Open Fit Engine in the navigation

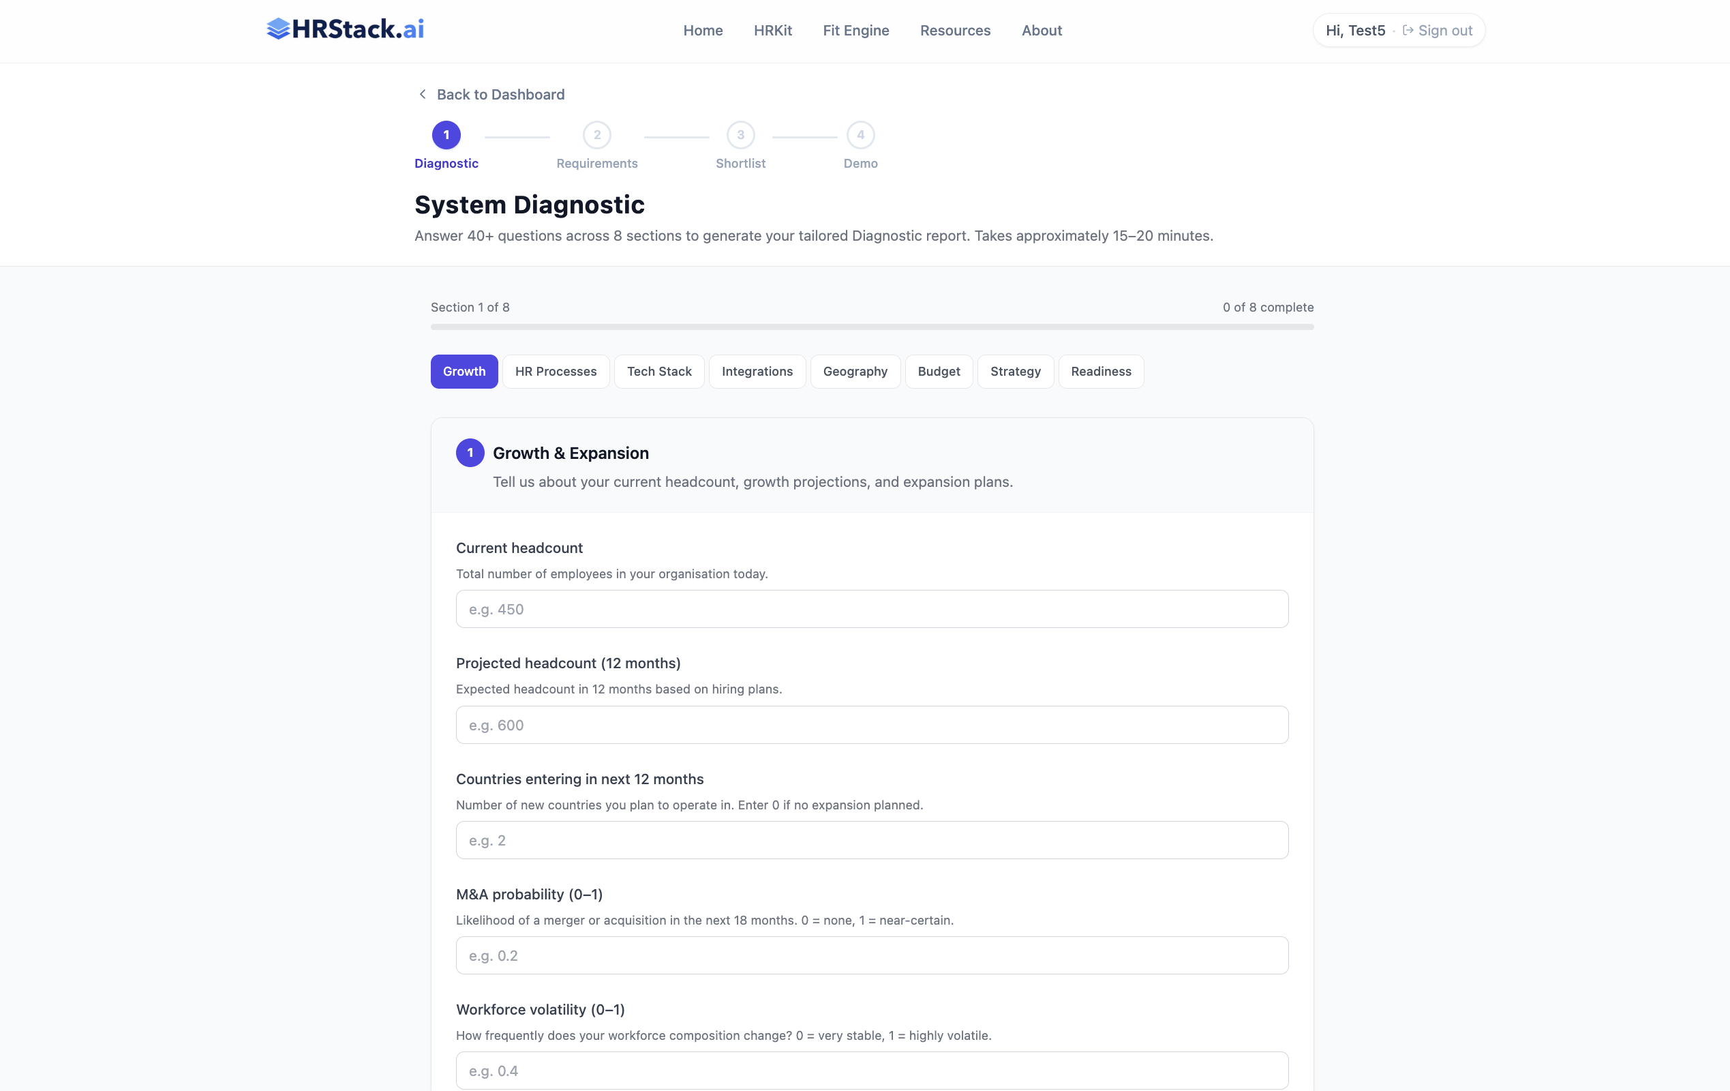tap(855, 30)
